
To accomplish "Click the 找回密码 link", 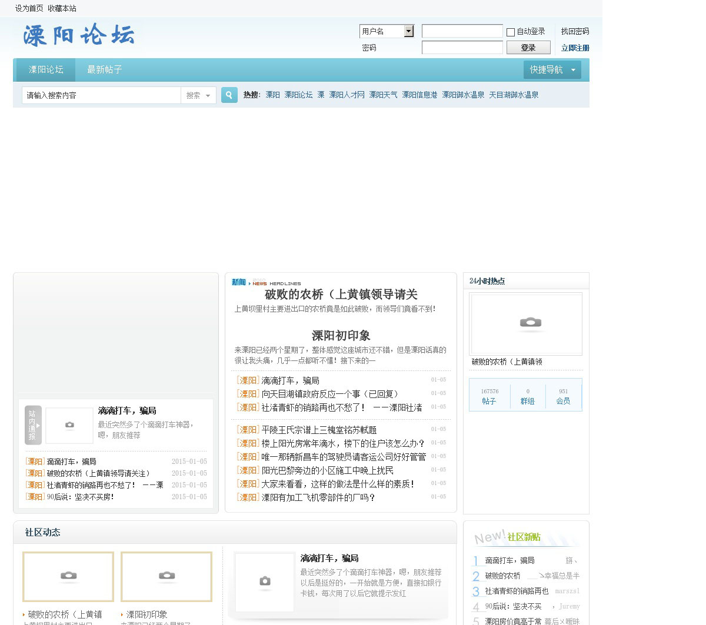I will click(x=575, y=32).
